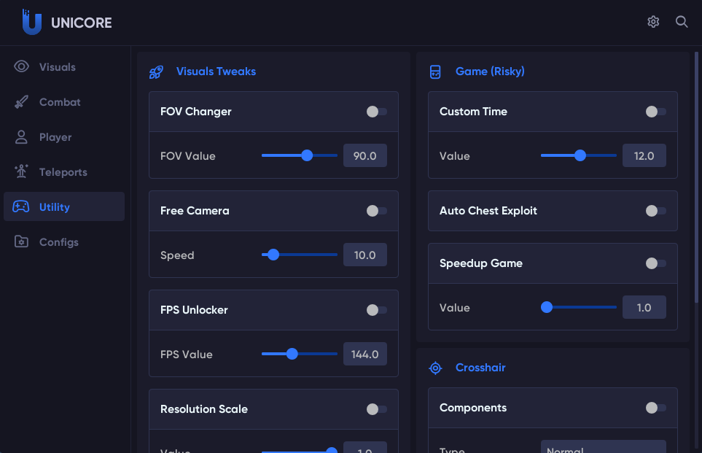The width and height of the screenshot is (702, 453).
Task: Click the sword icon beside Combat
Action: click(22, 102)
